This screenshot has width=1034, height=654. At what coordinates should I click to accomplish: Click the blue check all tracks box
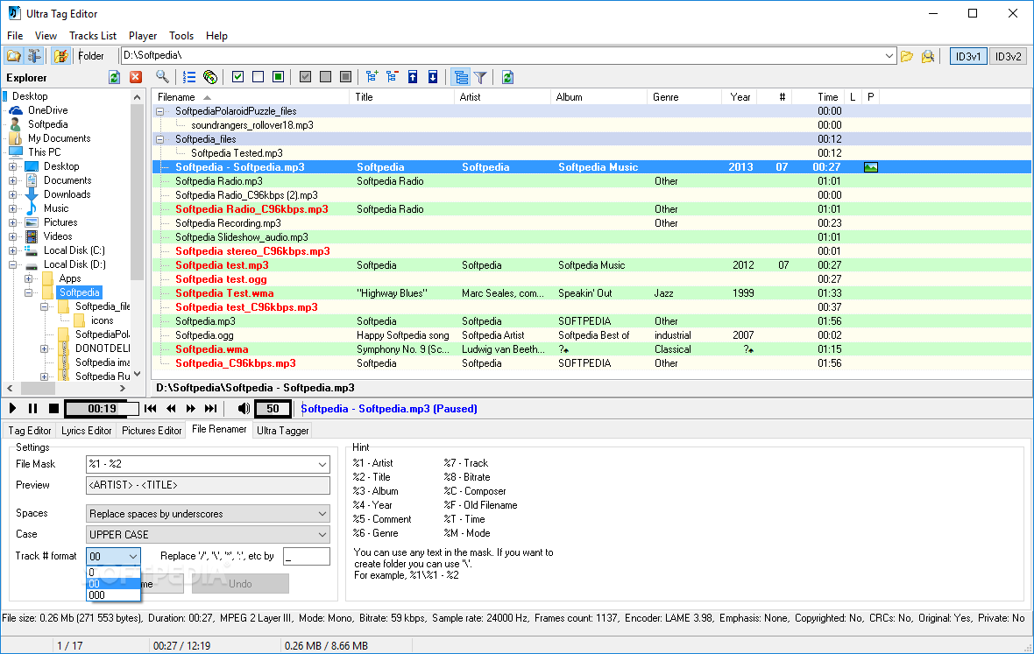pos(238,77)
